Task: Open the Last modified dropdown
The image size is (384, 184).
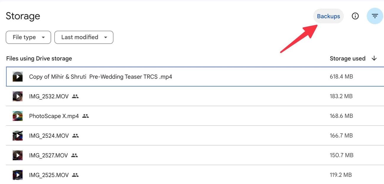Action: click(x=84, y=37)
